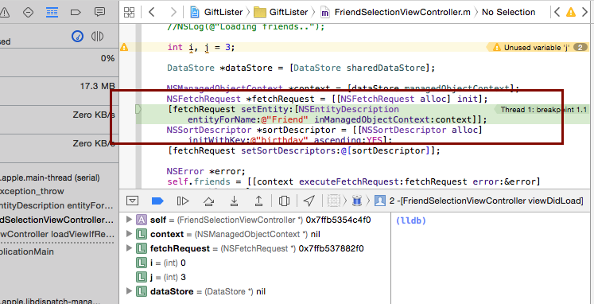Click the GiftLister folder breadcrumb
This screenshot has width=594, height=304.
click(281, 12)
